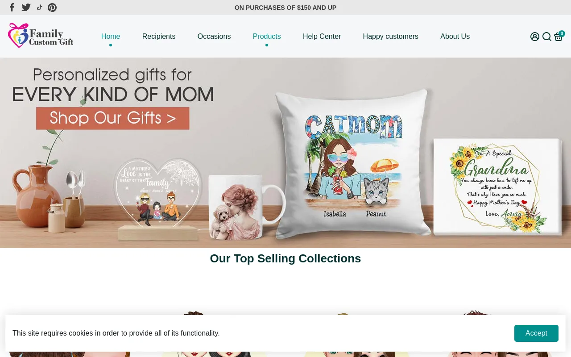This screenshot has height=357, width=571.
Task: Open the shopping basket cart icon
Action: click(x=559, y=37)
